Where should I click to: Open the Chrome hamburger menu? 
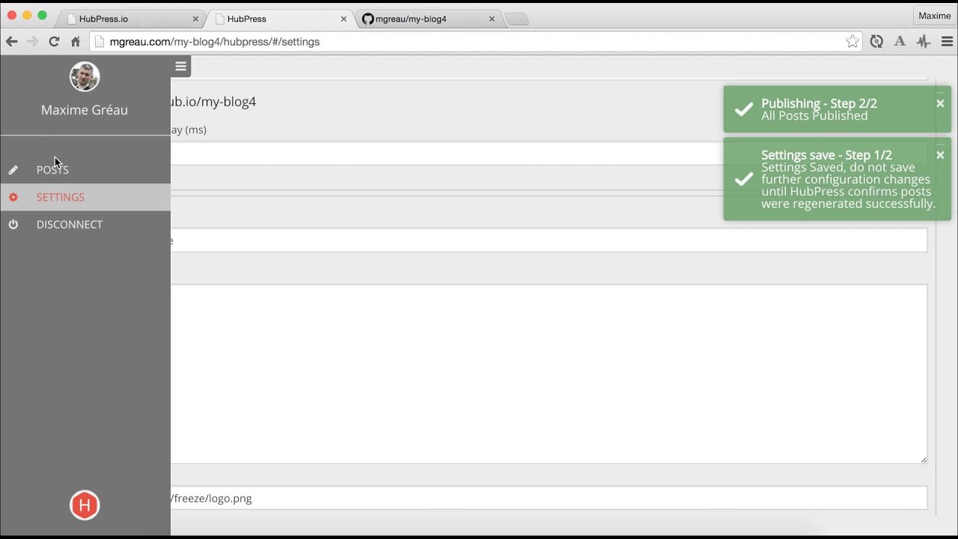947,42
